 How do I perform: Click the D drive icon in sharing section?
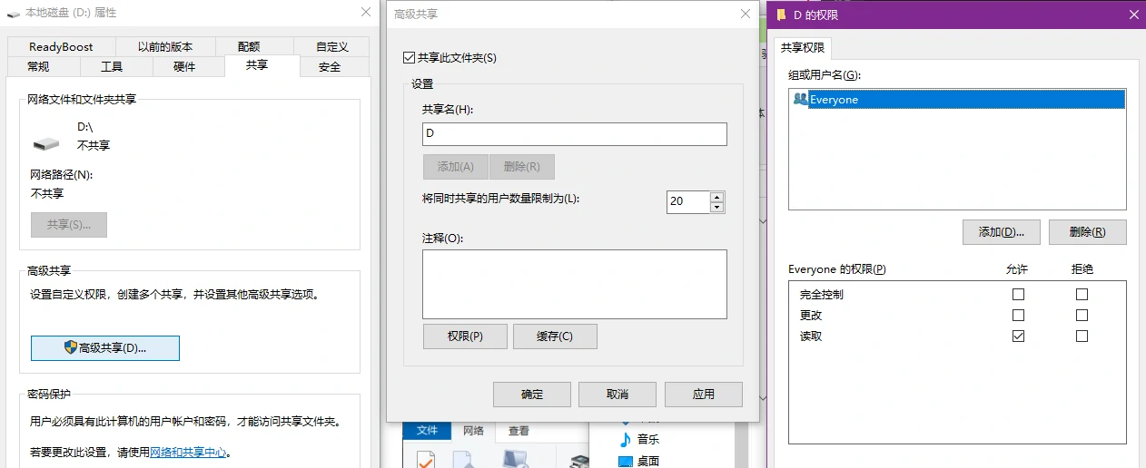[x=45, y=143]
